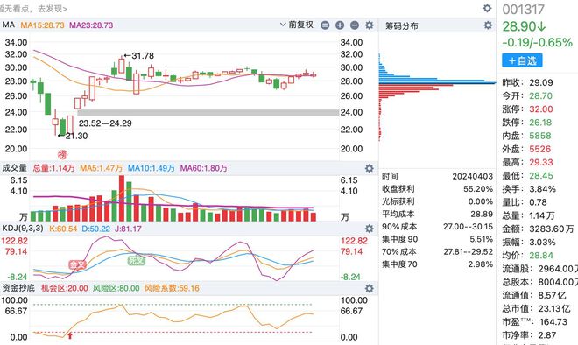Select the 筹码分布 panel title

402,25
